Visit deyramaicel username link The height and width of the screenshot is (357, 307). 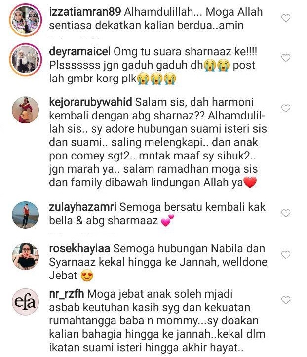click(79, 52)
